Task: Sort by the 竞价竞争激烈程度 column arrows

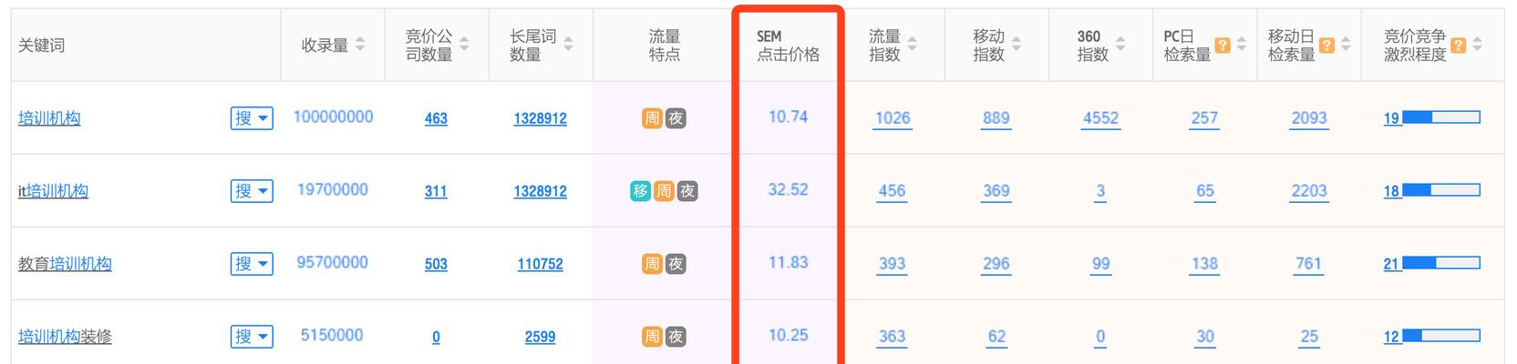Action: 1477,45
